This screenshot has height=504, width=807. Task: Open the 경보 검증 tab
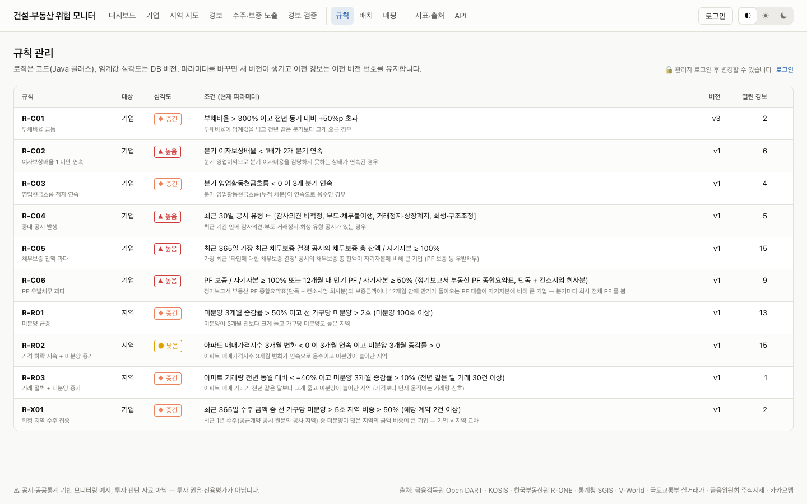(x=302, y=16)
